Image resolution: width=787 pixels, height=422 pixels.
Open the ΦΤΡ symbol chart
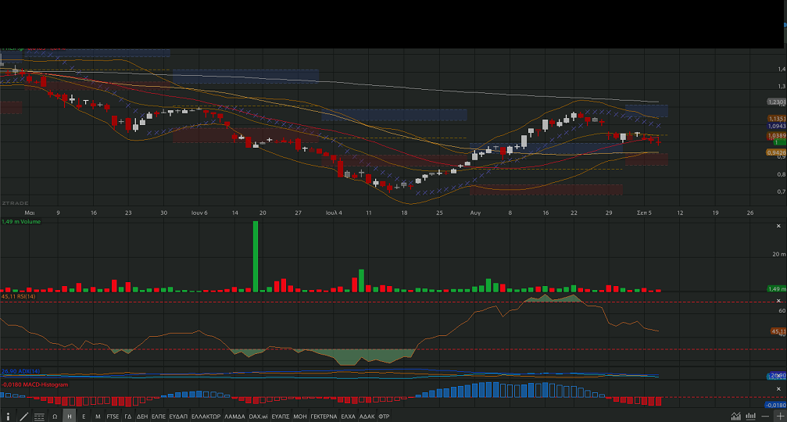[x=384, y=417]
